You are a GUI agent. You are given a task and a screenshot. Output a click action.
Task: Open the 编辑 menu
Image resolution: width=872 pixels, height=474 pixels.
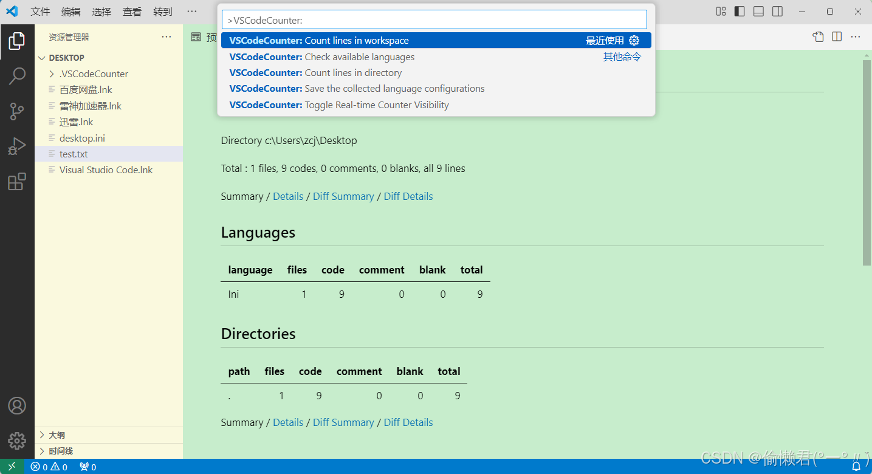click(71, 12)
